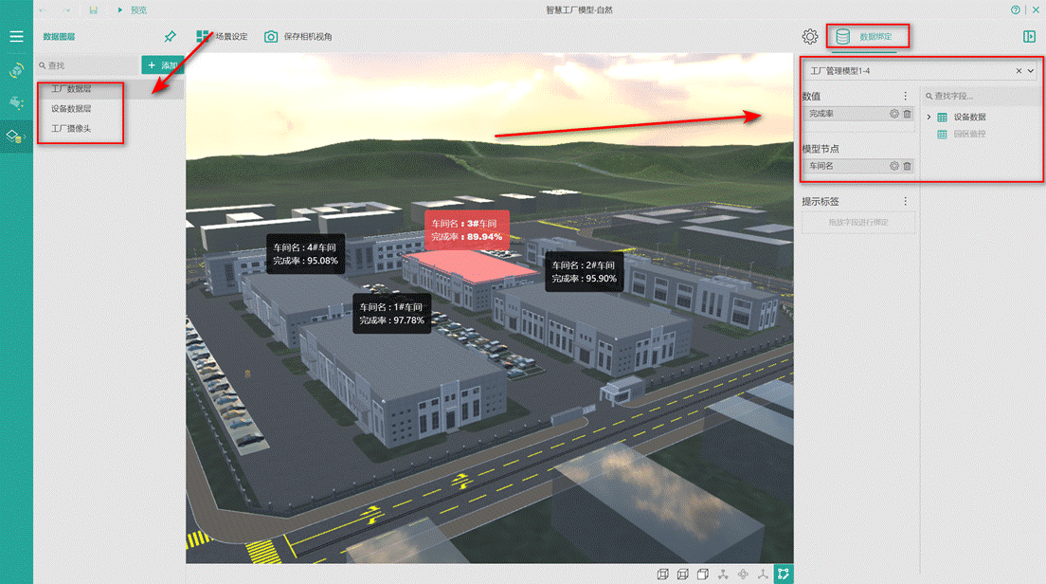Image resolution: width=1046 pixels, height=584 pixels.
Task: Delete the 车间名 bound field
Action: click(x=908, y=166)
